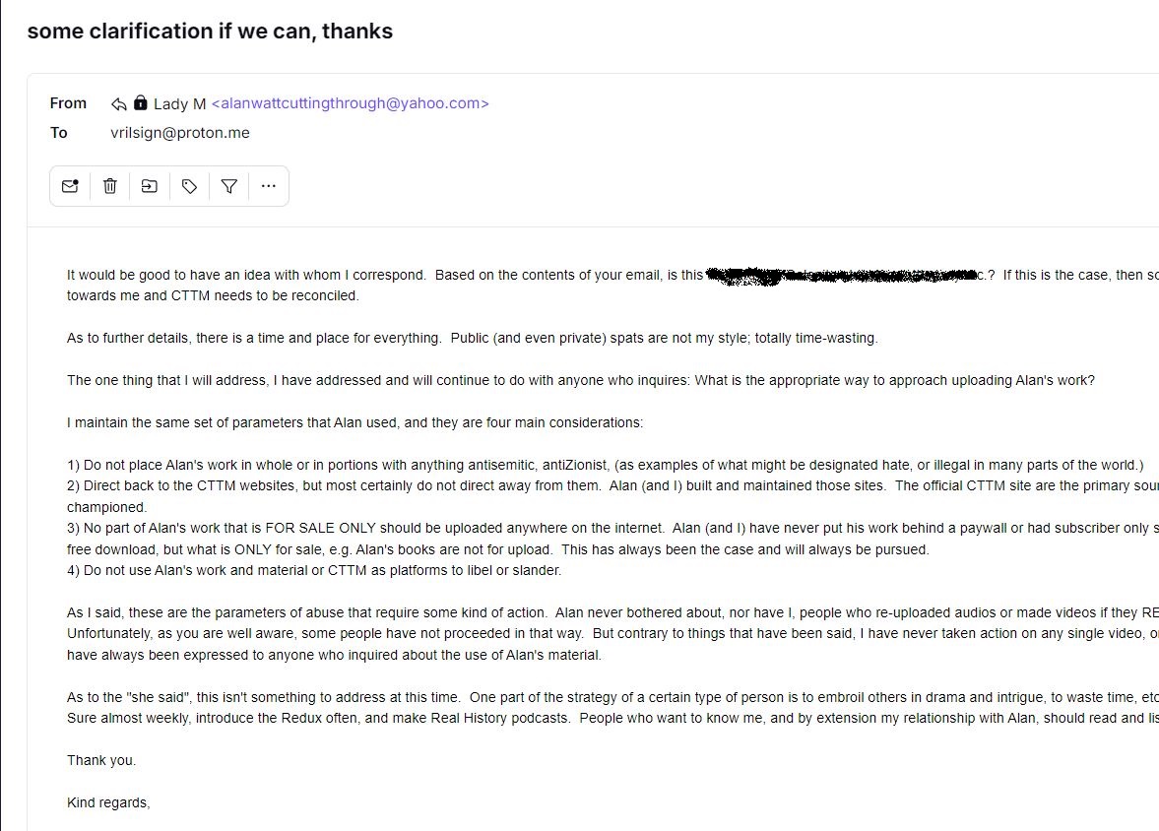The height and width of the screenshot is (831, 1159).
Task: Click the recipient vrilsign@proton.me
Action: (x=180, y=133)
